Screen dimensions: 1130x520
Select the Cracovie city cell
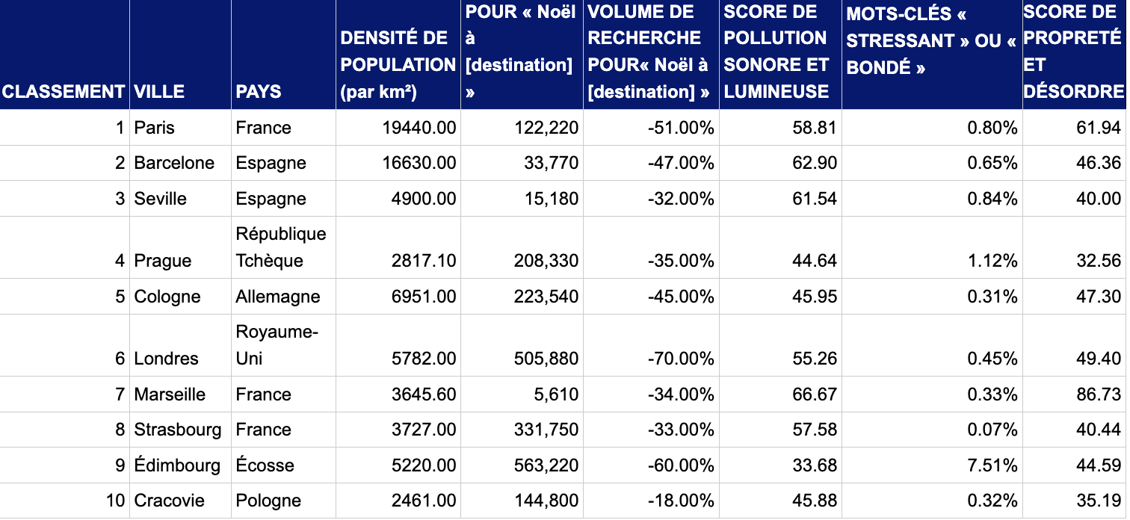pyautogui.click(x=169, y=501)
